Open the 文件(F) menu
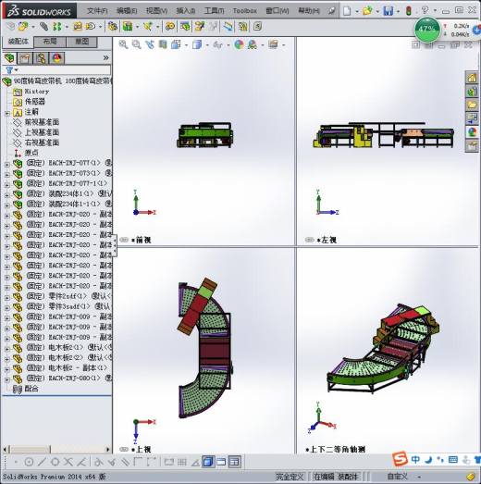 click(97, 11)
